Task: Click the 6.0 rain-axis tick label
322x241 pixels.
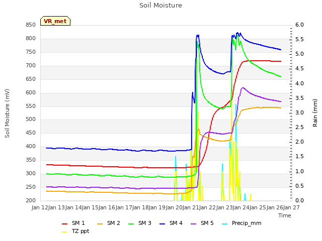Action: (299, 25)
